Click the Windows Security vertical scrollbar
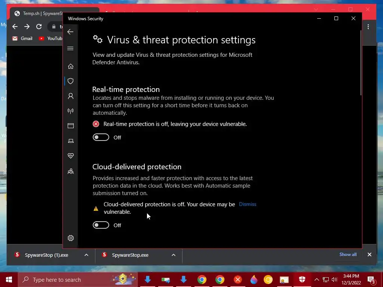This screenshot has height=287, width=383. (361, 63)
